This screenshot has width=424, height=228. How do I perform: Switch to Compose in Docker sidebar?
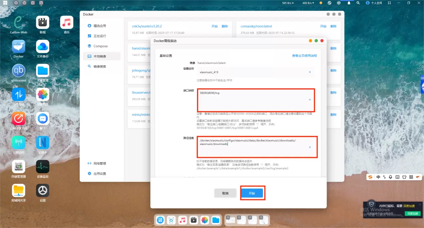[100, 46]
